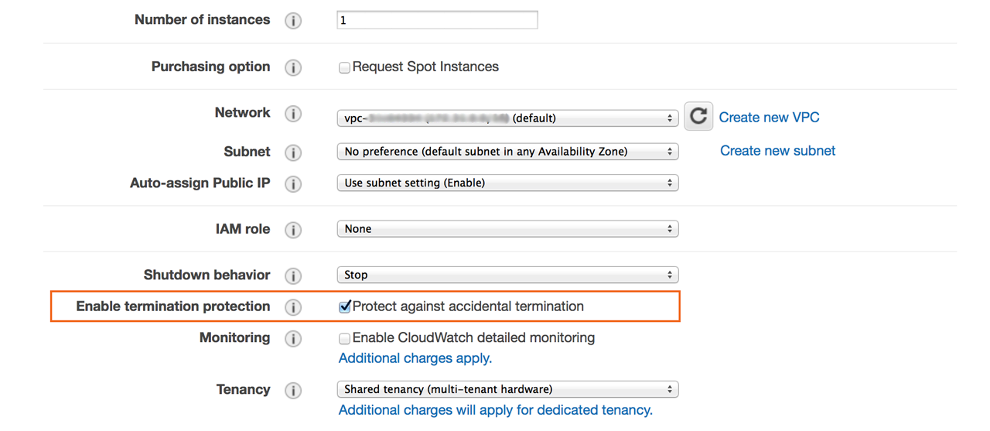The image size is (990, 431).
Task: Click the Subnet info icon
Action: click(x=293, y=152)
